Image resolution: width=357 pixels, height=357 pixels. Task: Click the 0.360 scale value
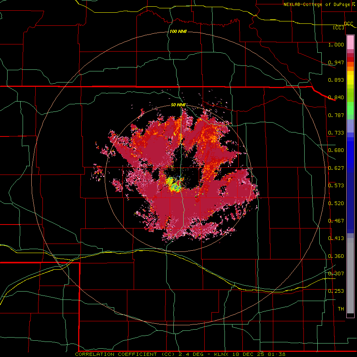[x=336, y=256]
